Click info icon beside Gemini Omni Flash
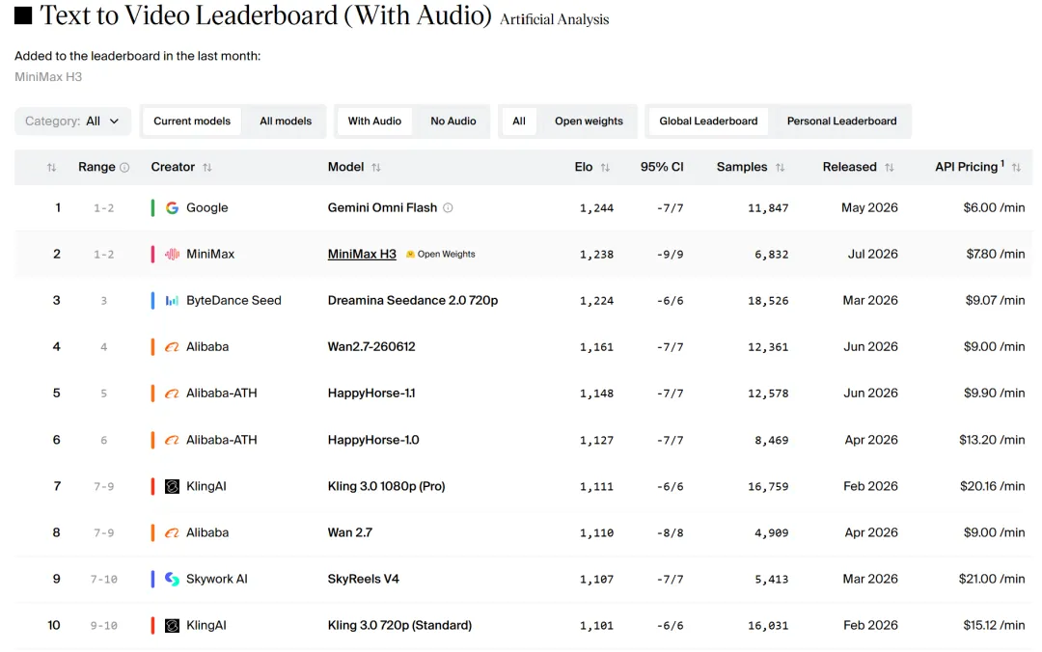 tap(448, 207)
